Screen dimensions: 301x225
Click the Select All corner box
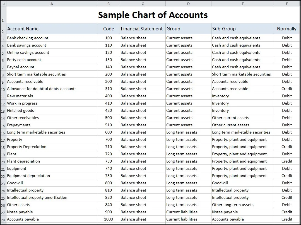pyautogui.click(x=3, y=4)
